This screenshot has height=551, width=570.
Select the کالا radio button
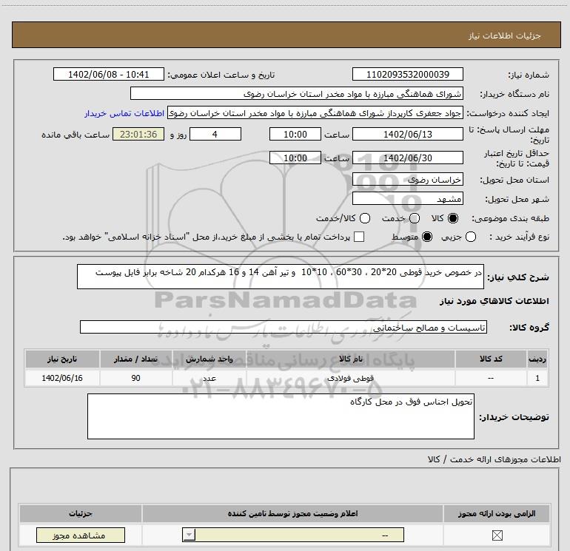[453, 218]
